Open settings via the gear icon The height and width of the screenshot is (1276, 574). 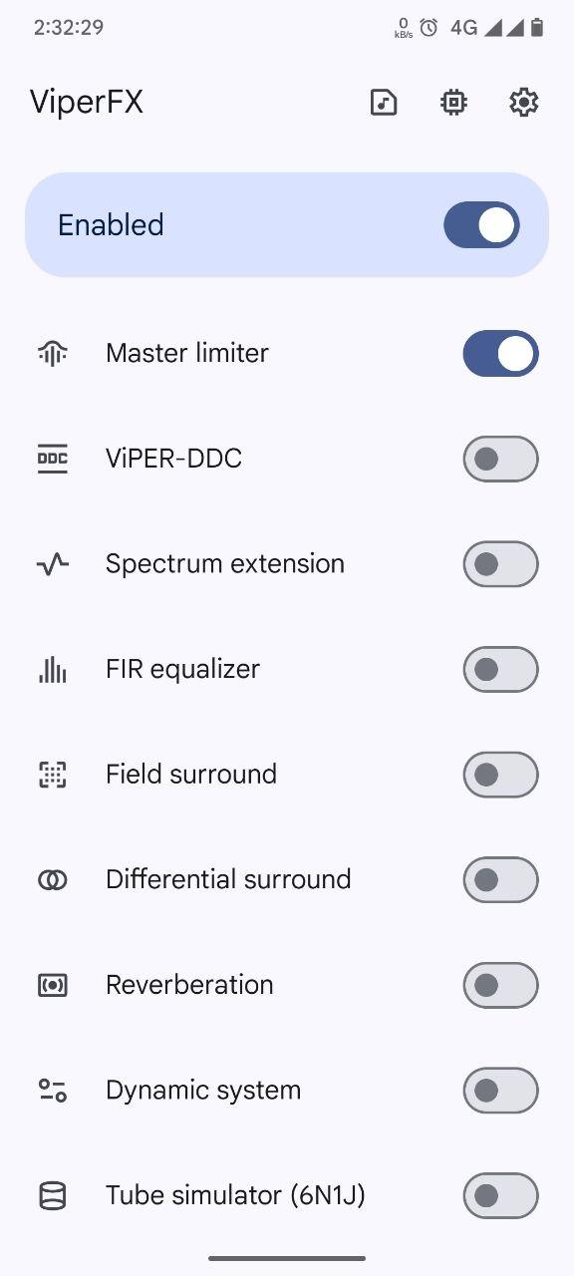(x=523, y=102)
